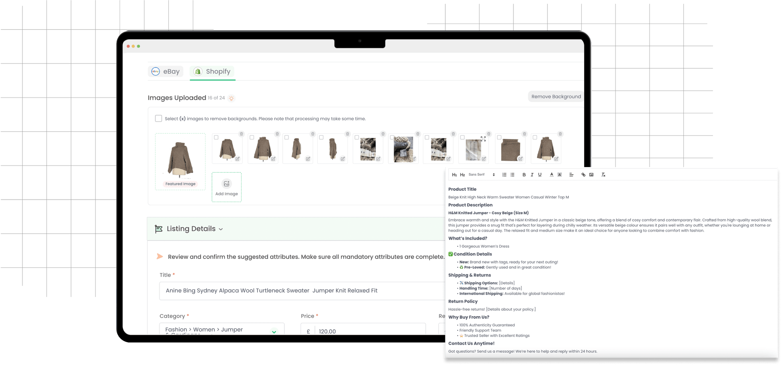This screenshot has height=365, width=781.
Task: Switch to the Shopify tab
Action: [x=212, y=72]
